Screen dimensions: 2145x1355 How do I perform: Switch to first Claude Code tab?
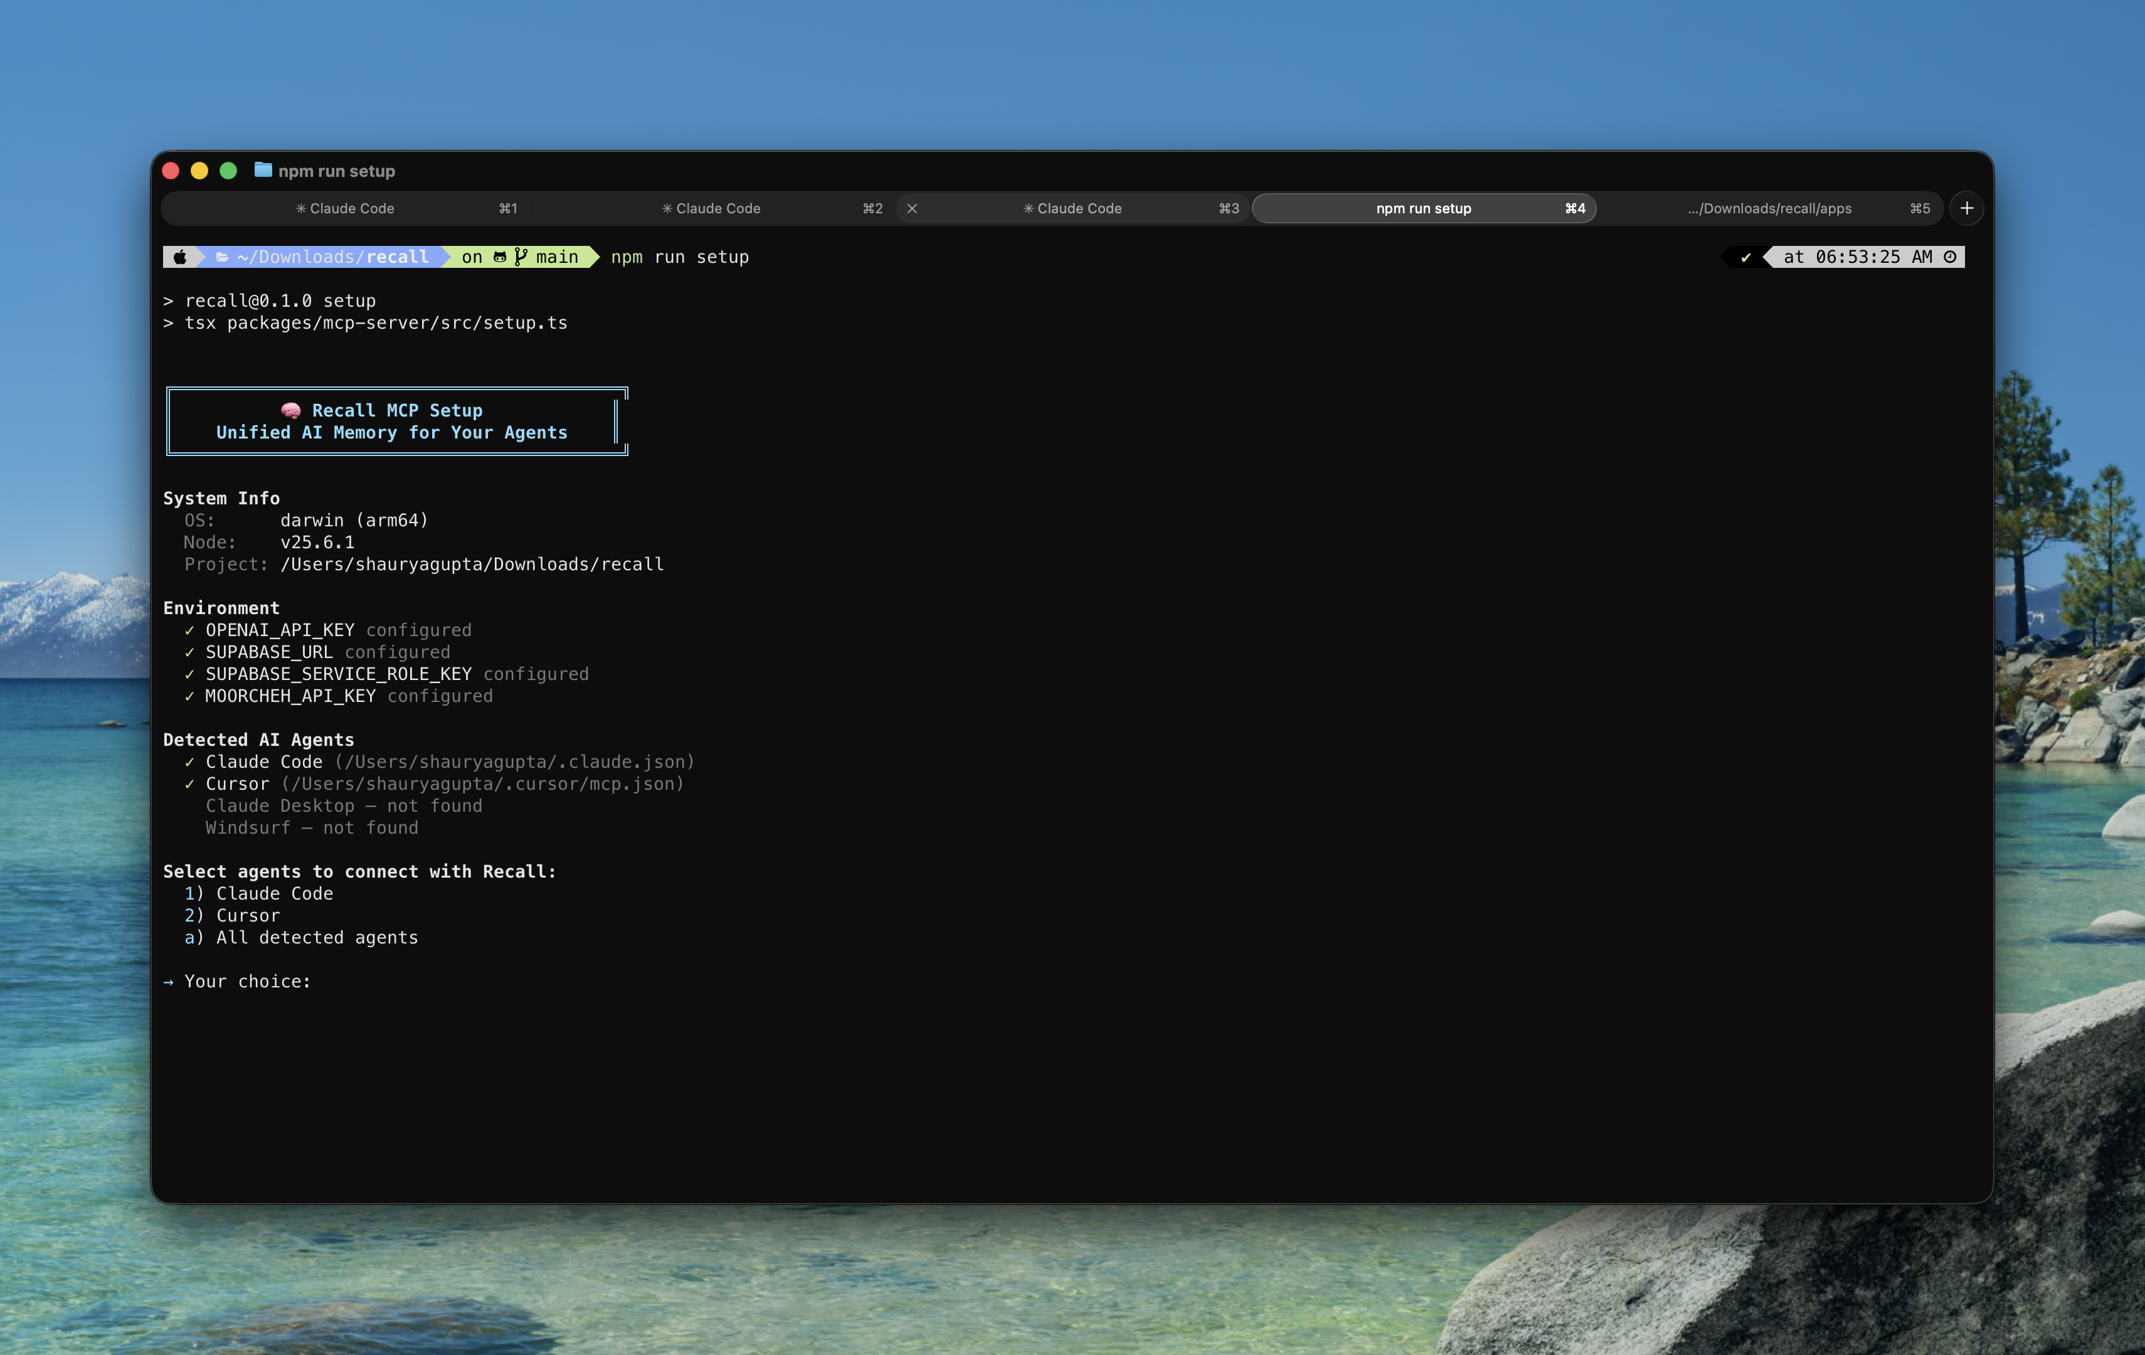[x=352, y=208]
